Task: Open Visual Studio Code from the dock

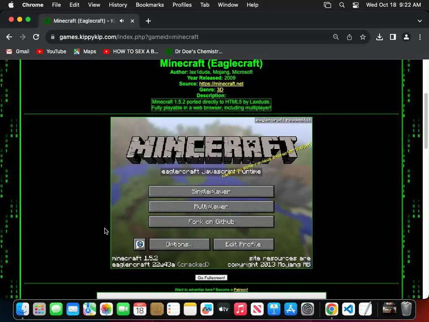Action: (348, 309)
